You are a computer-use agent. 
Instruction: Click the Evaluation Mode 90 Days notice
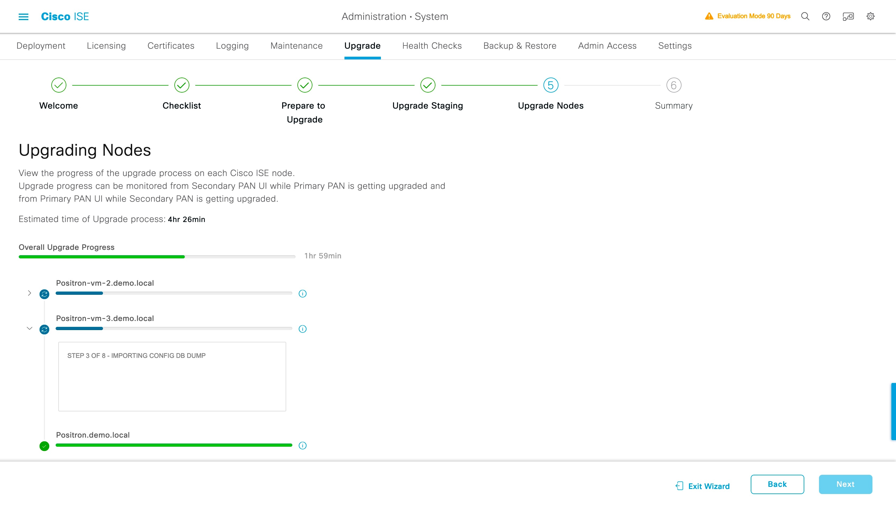click(x=754, y=16)
